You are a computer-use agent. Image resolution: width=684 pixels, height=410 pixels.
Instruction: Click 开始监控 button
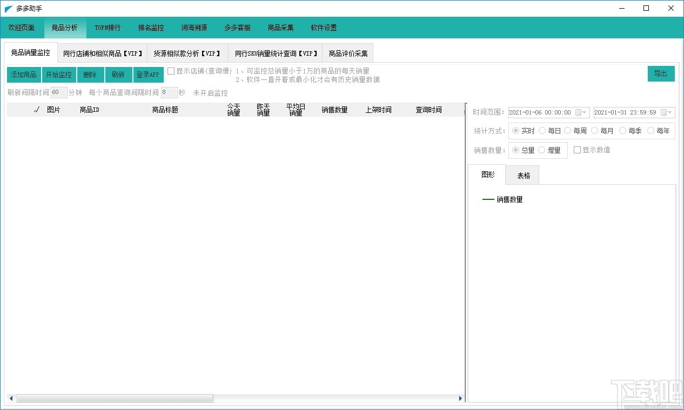[x=59, y=75]
